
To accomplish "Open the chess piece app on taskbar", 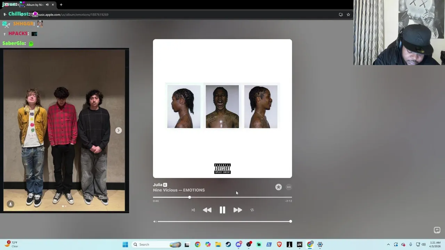I will 289,244.
